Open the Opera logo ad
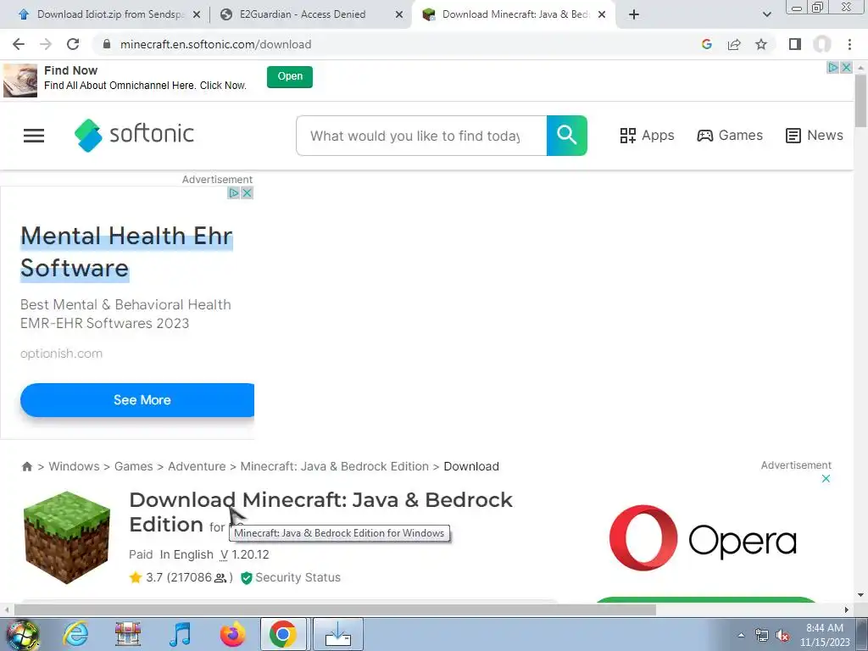This screenshot has height=651, width=868. (703, 538)
